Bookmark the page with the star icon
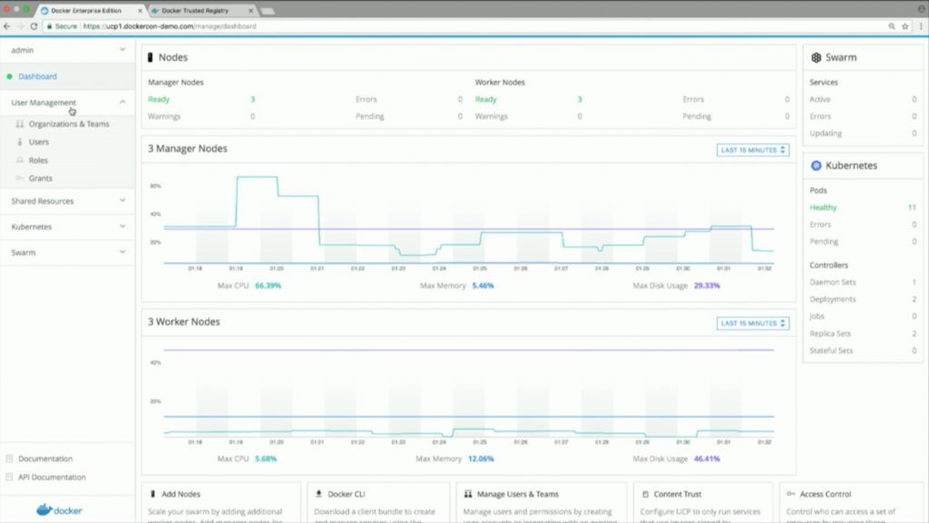 click(x=905, y=26)
